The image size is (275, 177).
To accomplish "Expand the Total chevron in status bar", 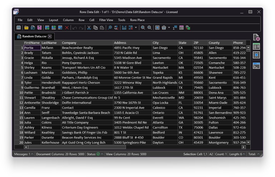I will click(x=258, y=154).
